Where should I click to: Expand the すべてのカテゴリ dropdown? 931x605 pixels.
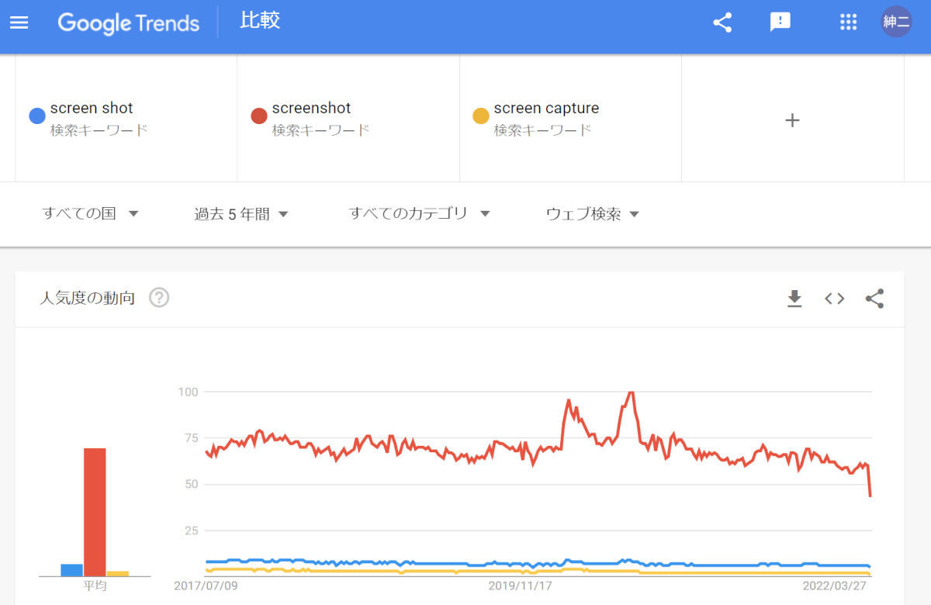(x=419, y=214)
